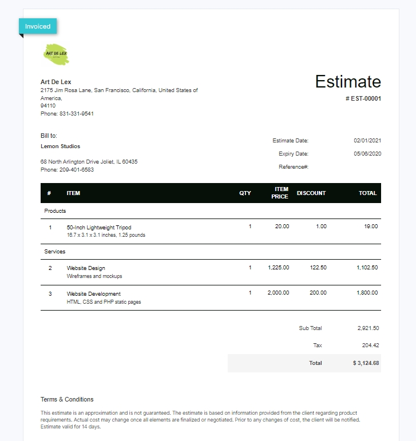Click the Art De Lex logo
The height and width of the screenshot is (441, 416).
pos(56,54)
